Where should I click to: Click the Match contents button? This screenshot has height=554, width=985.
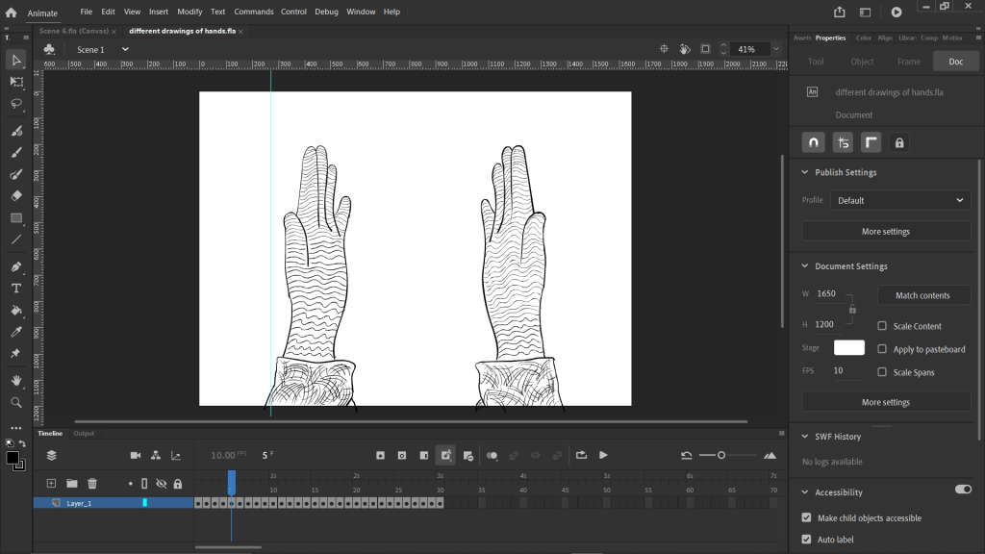pyautogui.click(x=922, y=295)
